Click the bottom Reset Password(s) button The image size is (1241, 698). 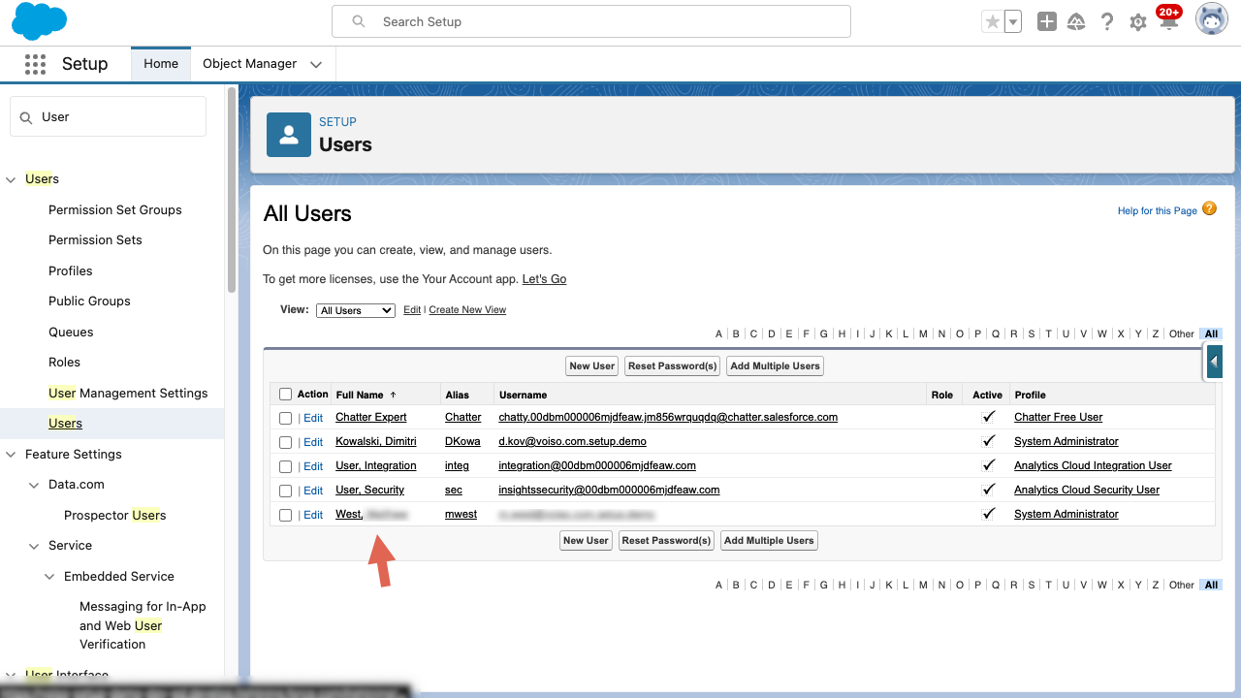click(x=666, y=541)
